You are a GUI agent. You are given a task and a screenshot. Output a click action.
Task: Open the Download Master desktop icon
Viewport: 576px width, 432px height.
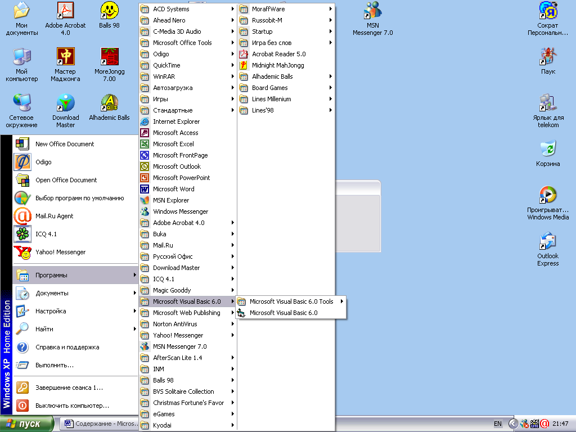coord(65,103)
